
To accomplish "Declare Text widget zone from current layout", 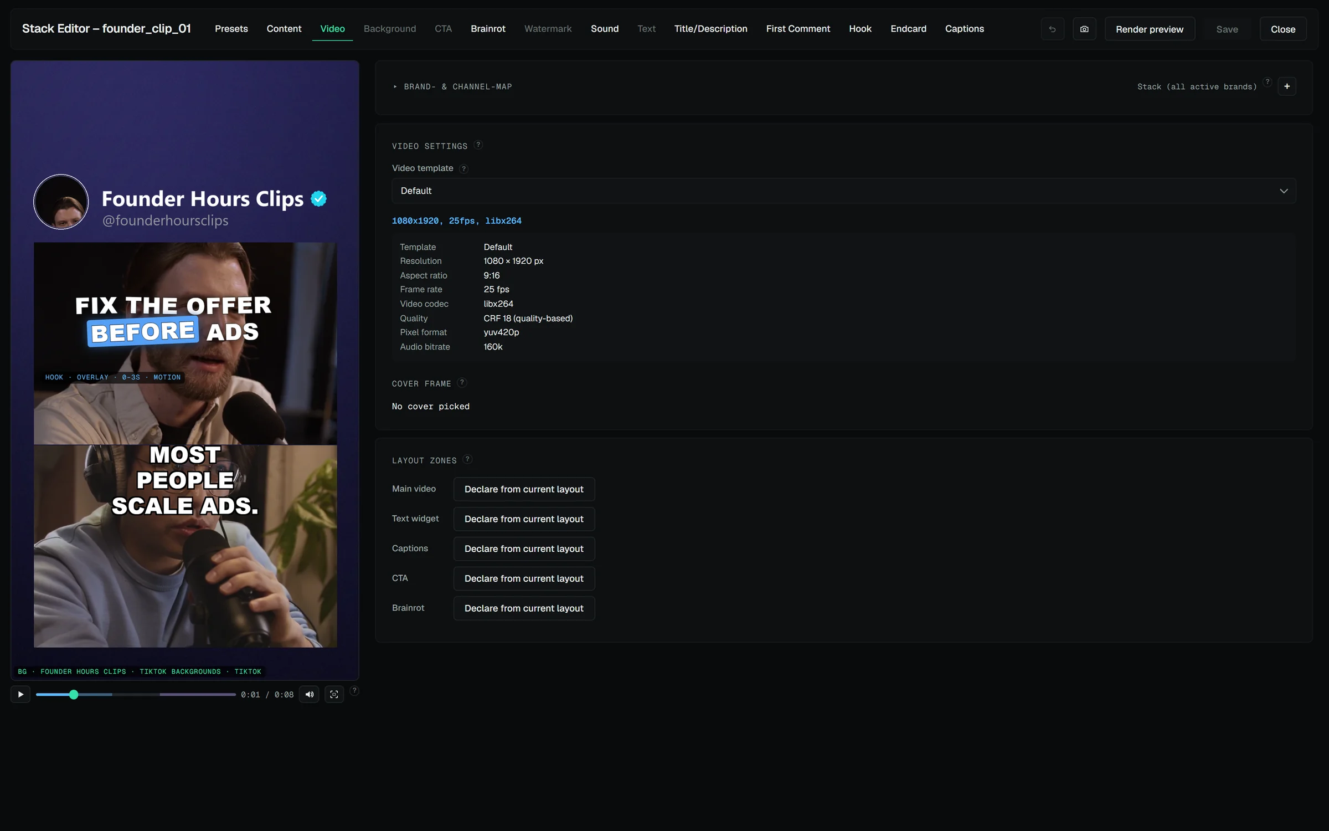I will pos(524,519).
